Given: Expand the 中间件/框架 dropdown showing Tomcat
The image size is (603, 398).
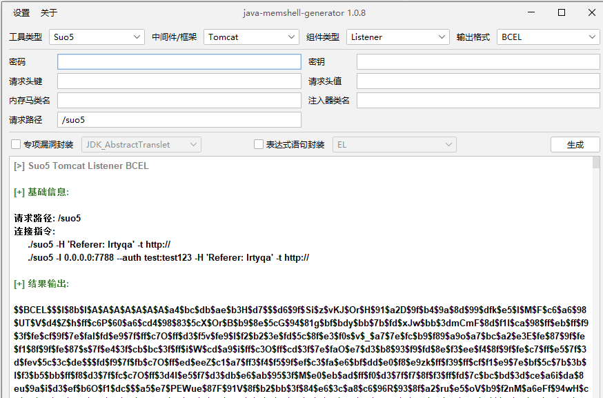Looking at the screenshot, I should click(x=252, y=37).
